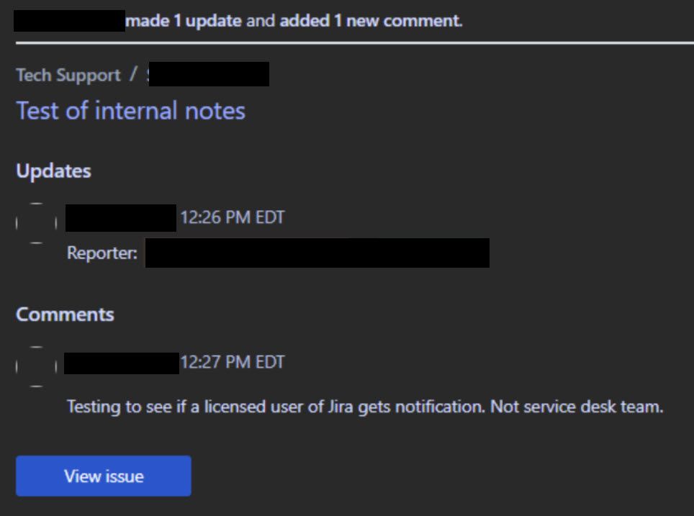Click the "Not service desk team." sentence
The image size is (694, 516).
pos(576,407)
